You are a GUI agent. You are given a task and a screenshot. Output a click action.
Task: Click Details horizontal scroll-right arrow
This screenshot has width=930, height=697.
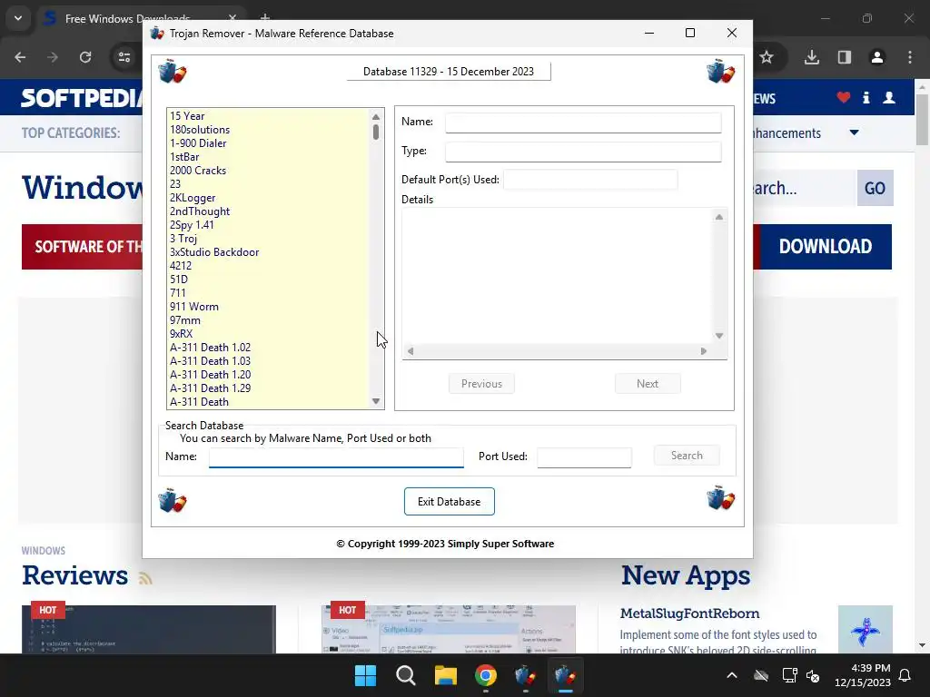tap(704, 351)
